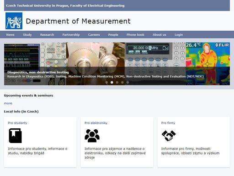
Task: Click the Department of Measurement title
Action: click(x=78, y=21)
